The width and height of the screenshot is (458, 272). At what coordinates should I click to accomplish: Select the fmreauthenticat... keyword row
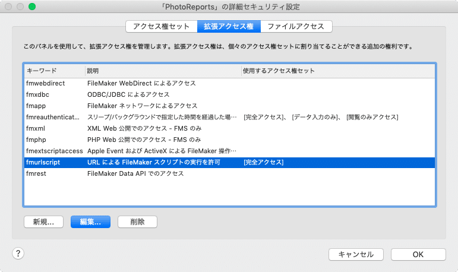point(229,117)
